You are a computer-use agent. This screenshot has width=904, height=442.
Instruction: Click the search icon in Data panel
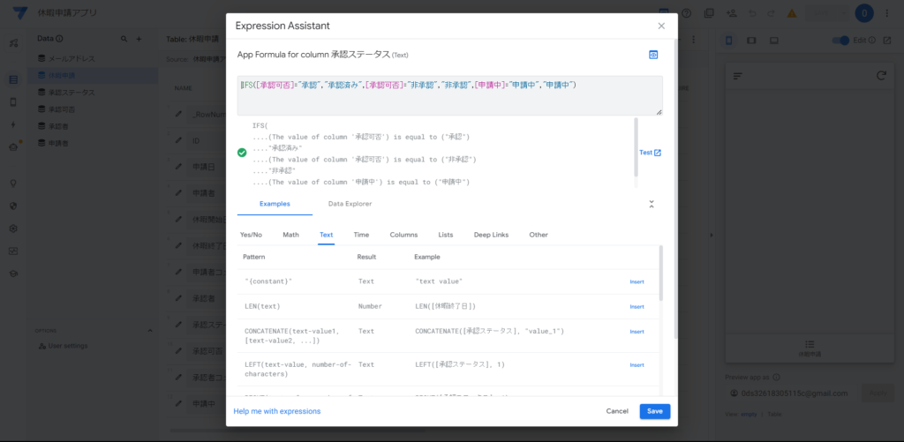124,39
